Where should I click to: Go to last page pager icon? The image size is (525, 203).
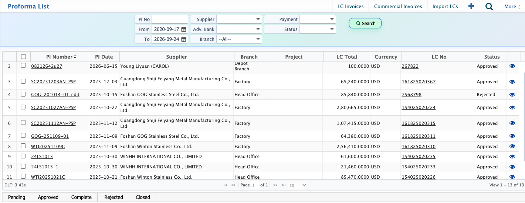[x=284, y=185]
